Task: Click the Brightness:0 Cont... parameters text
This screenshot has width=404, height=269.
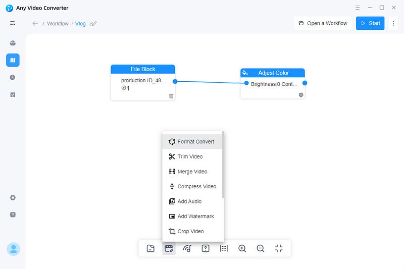Action: coord(274,84)
